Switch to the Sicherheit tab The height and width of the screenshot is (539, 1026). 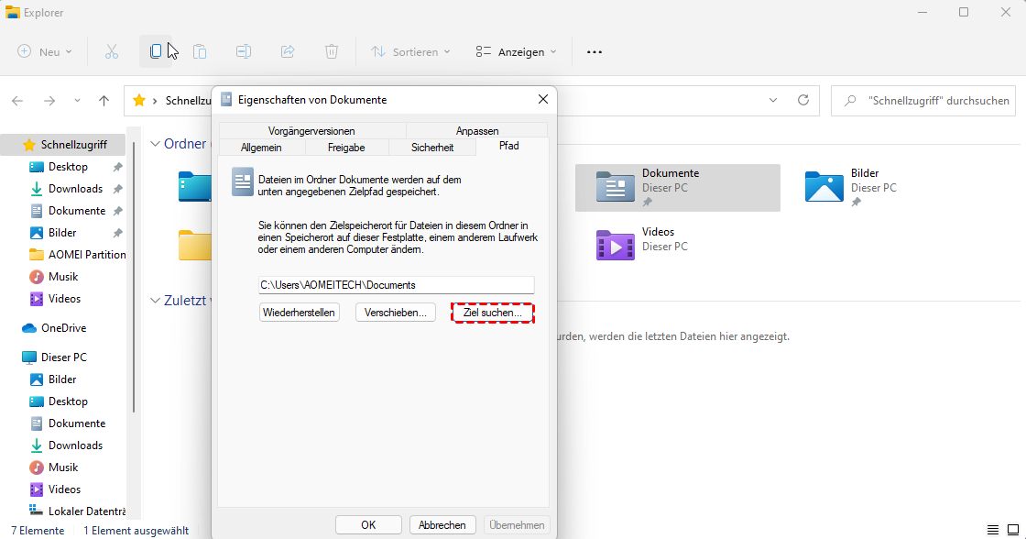coord(432,147)
